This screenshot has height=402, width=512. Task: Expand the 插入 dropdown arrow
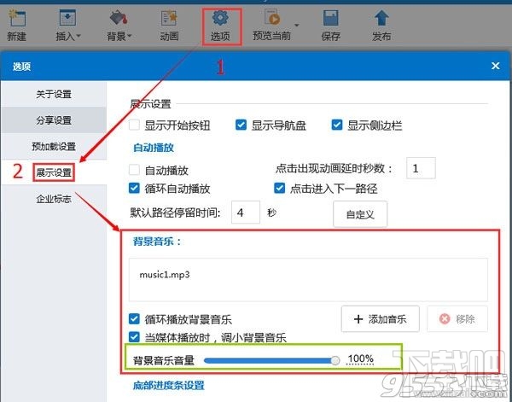pos(79,36)
